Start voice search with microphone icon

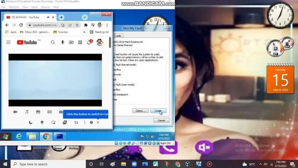[62, 42]
